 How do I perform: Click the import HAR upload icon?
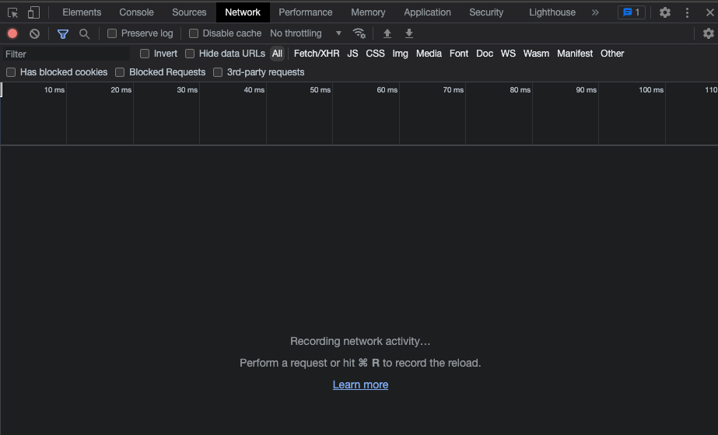click(x=387, y=33)
